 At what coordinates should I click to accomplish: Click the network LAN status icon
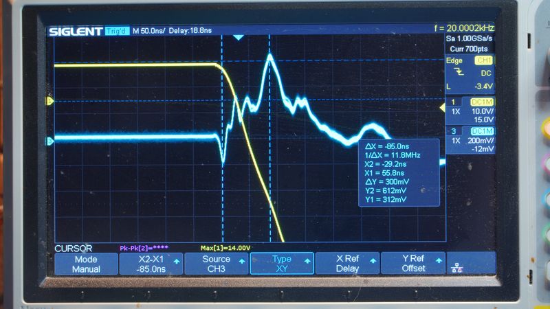point(456,264)
